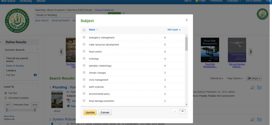This screenshot has width=272, height=125.
Task: Open the Folder link in header
Action: point(201,1)
